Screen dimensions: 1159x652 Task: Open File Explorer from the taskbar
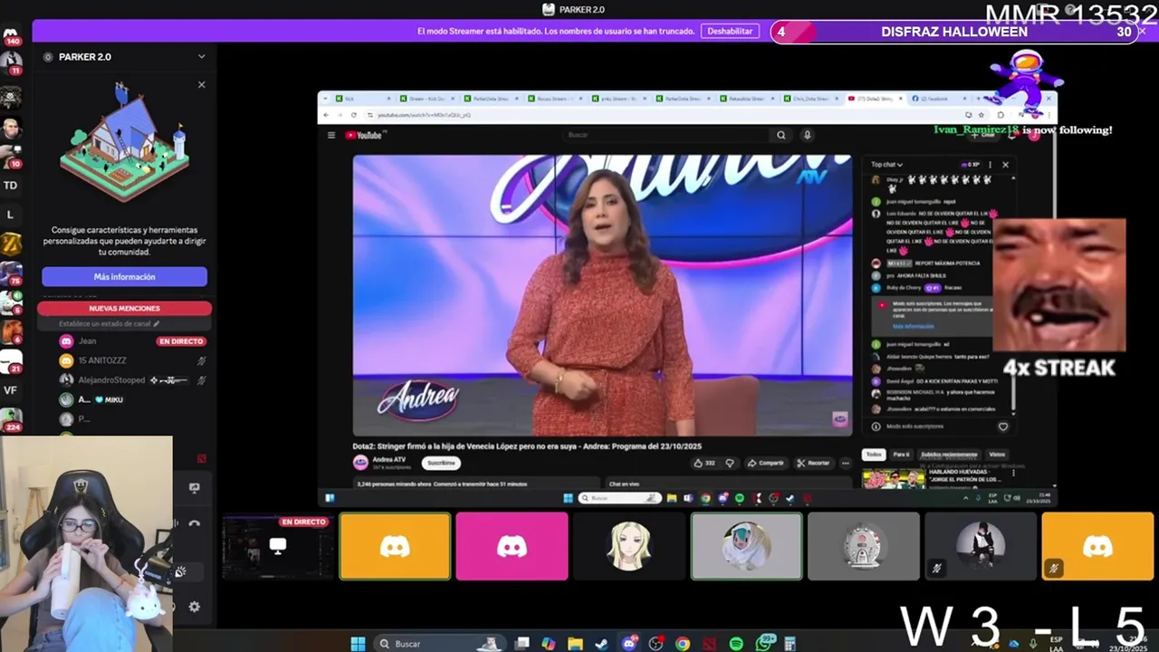[x=575, y=644]
